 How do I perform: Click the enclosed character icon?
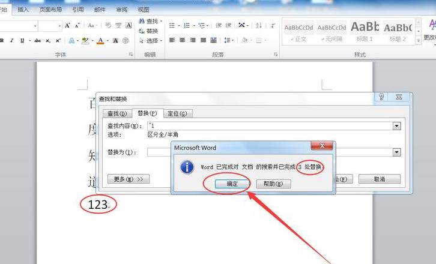click(126, 41)
